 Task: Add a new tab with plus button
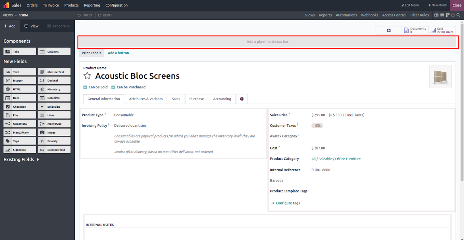[x=242, y=99]
